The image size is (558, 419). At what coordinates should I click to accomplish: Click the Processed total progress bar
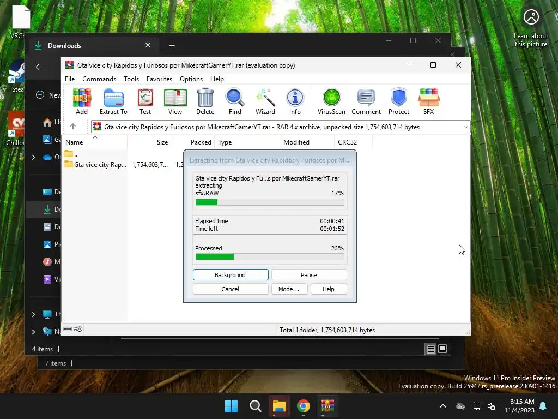coord(270,256)
